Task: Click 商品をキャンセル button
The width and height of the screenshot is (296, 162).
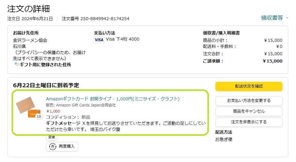Action: pyautogui.click(x=249, y=111)
